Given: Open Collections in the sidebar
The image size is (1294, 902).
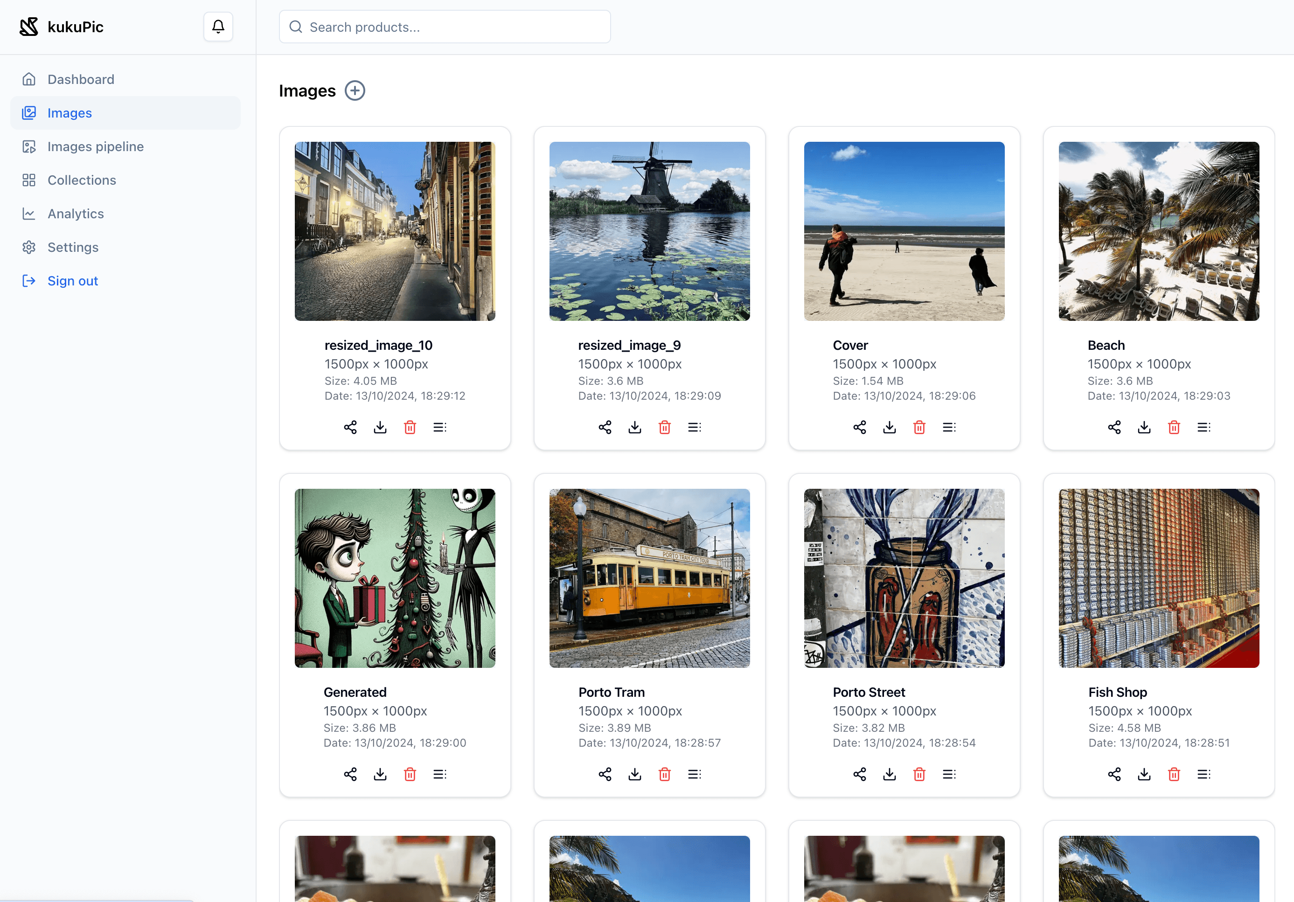Looking at the screenshot, I should (x=125, y=180).
